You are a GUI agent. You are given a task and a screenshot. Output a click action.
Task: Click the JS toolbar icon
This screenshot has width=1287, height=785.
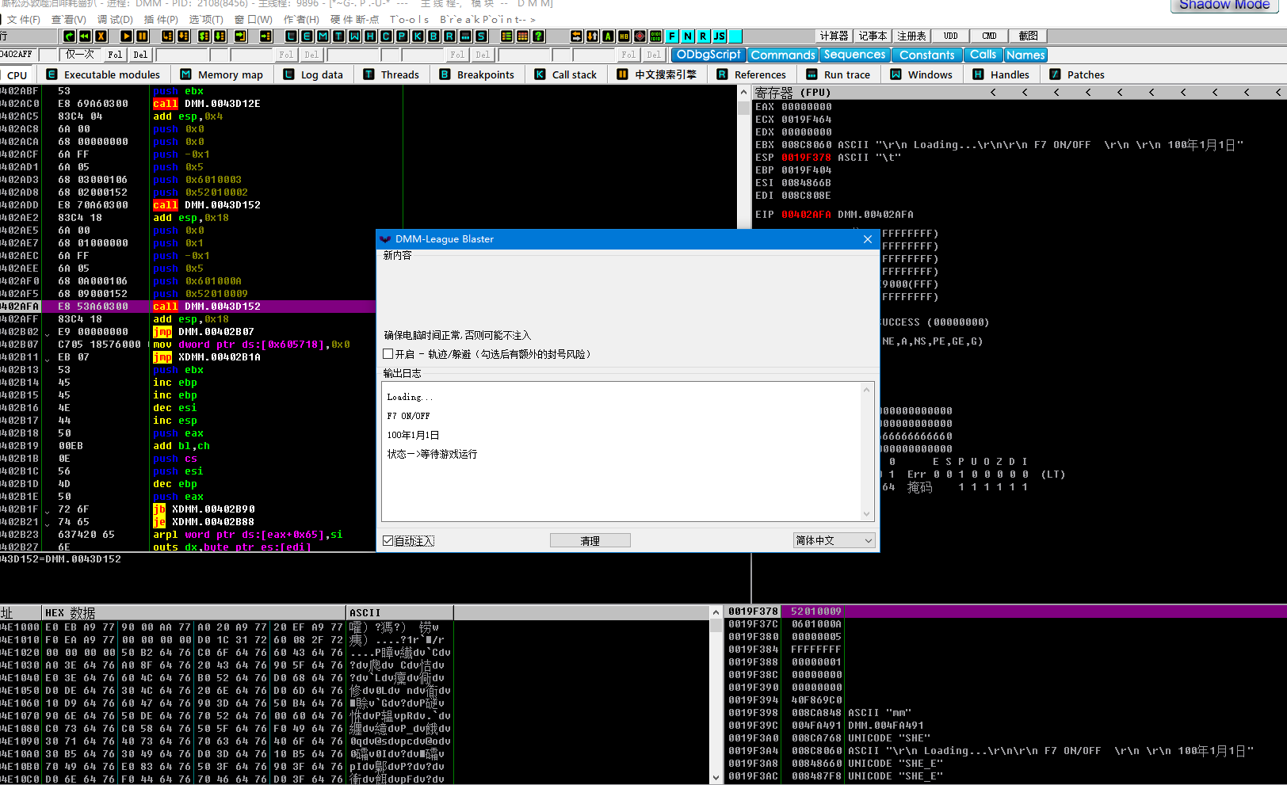click(x=719, y=36)
